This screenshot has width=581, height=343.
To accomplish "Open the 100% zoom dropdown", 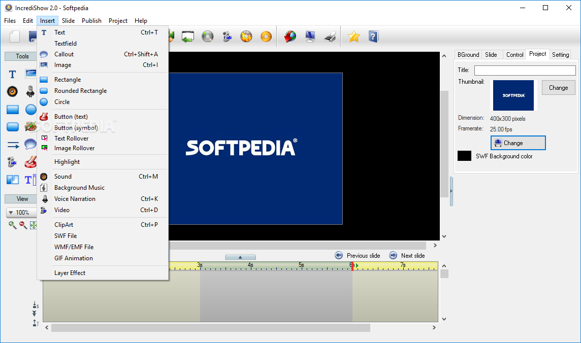I will [x=21, y=213].
